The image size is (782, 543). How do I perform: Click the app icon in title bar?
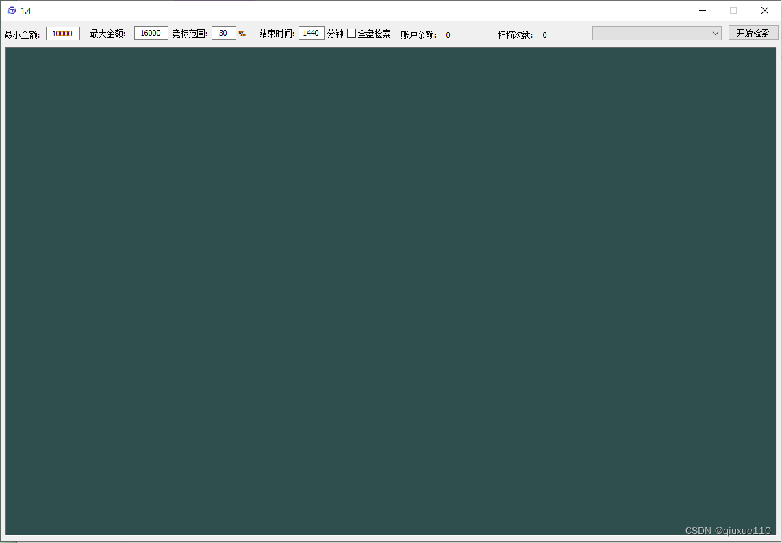(x=12, y=10)
